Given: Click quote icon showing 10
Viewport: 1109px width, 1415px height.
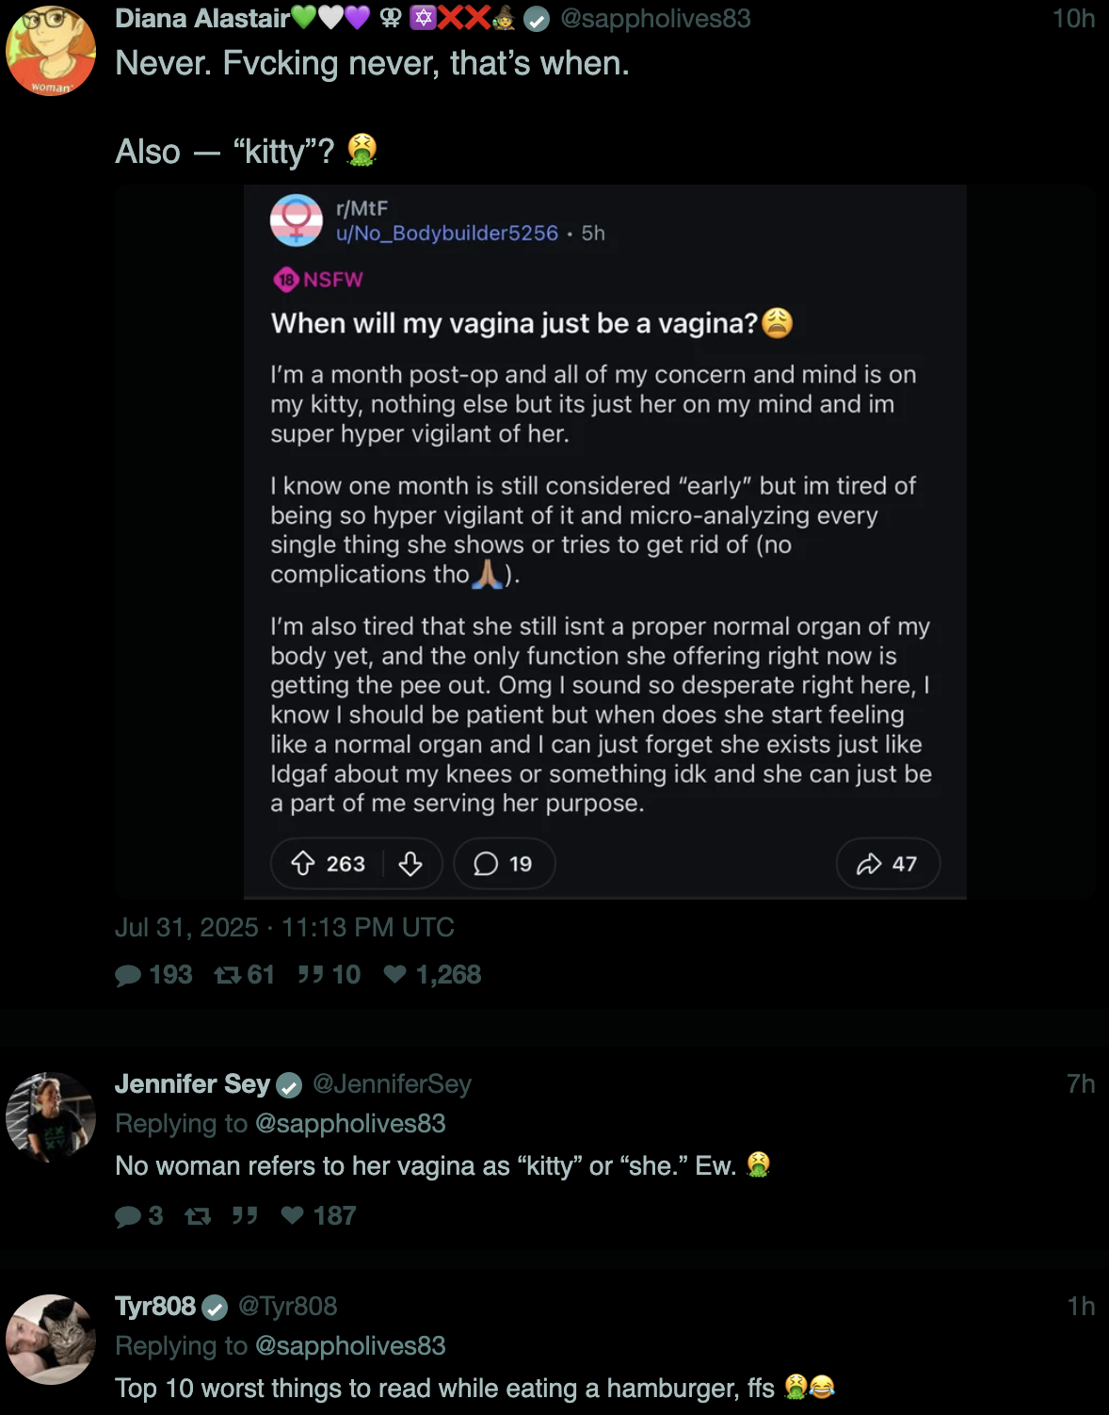Looking at the screenshot, I should 311,975.
